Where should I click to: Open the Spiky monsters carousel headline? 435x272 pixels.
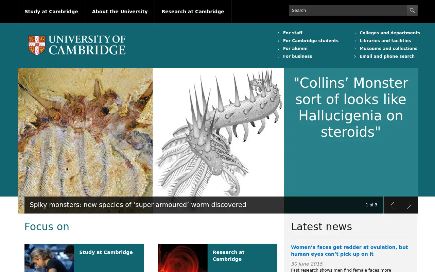pos(138,205)
